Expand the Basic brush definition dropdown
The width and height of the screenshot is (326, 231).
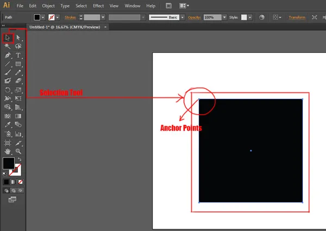click(x=183, y=17)
